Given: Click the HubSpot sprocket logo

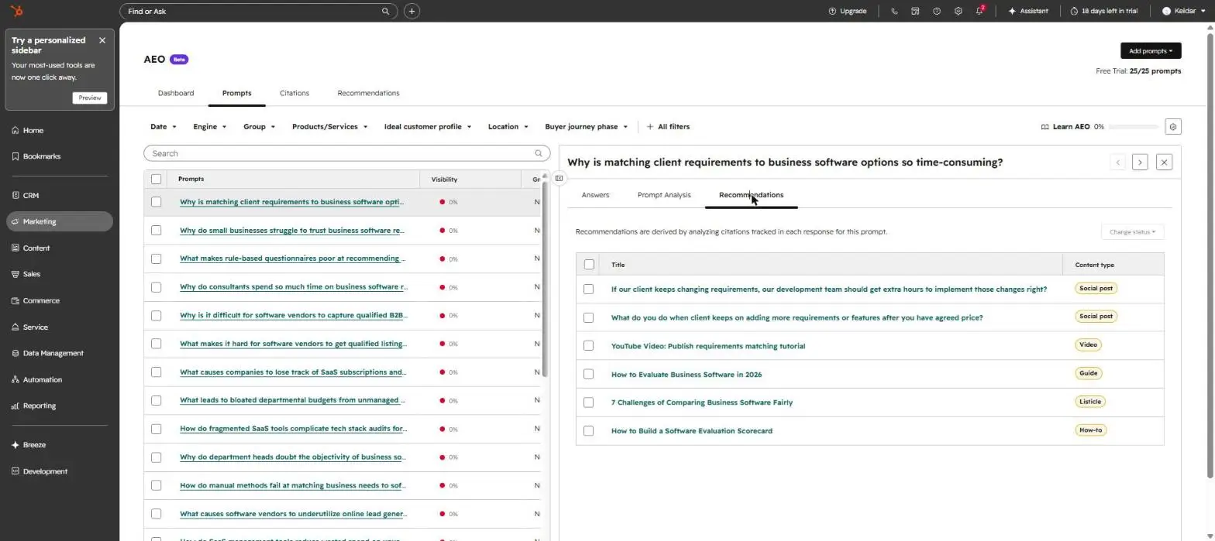Looking at the screenshot, I should [x=16, y=11].
